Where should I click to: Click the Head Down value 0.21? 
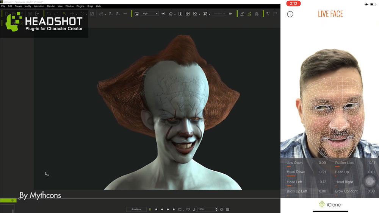pyautogui.click(x=323, y=172)
